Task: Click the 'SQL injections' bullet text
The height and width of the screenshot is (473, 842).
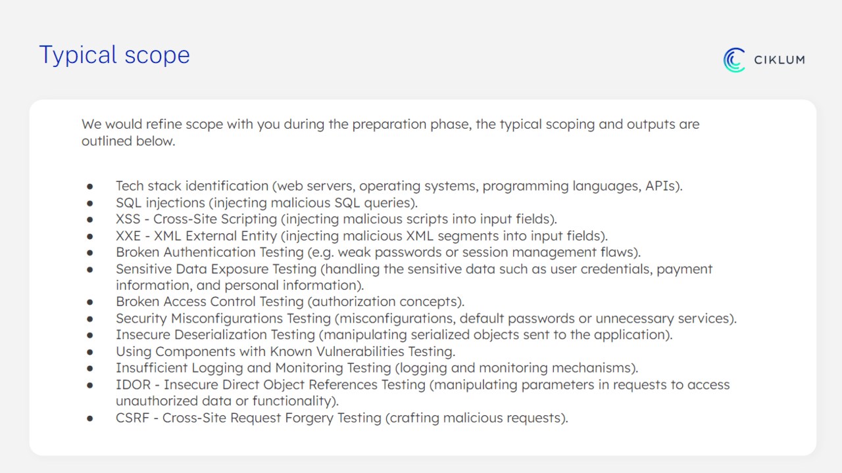Action: coord(266,202)
